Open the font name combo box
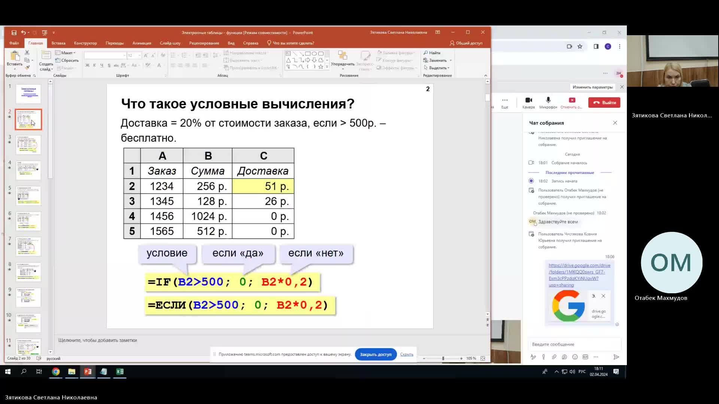 coord(105,55)
